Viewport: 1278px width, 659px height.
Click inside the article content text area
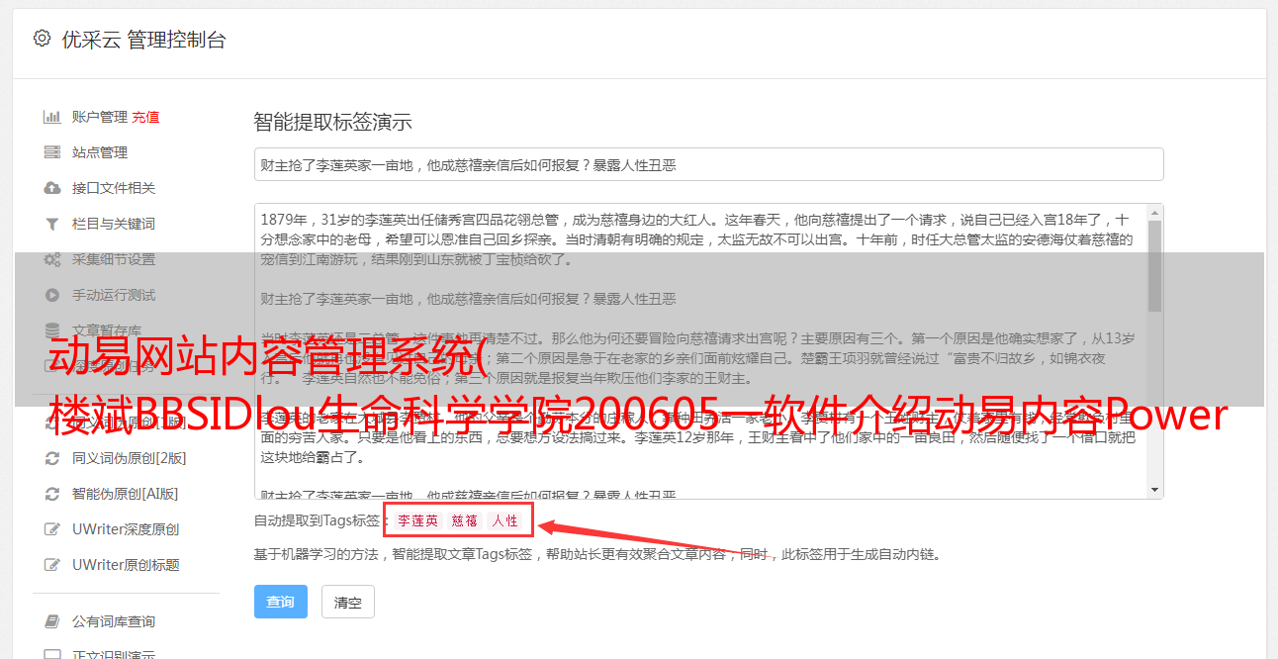(x=700, y=351)
